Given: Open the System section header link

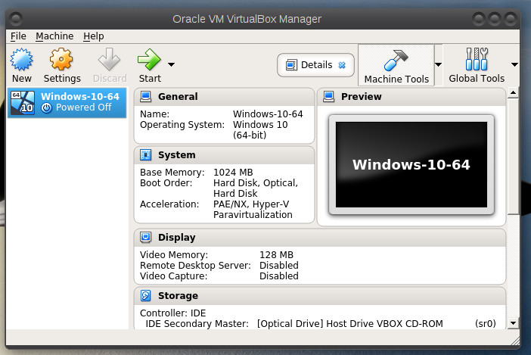Looking at the screenshot, I should click(x=177, y=155).
